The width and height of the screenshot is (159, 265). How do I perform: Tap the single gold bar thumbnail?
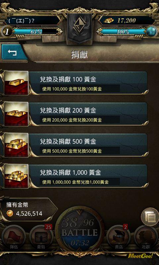pyautogui.click(x=16, y=83)
